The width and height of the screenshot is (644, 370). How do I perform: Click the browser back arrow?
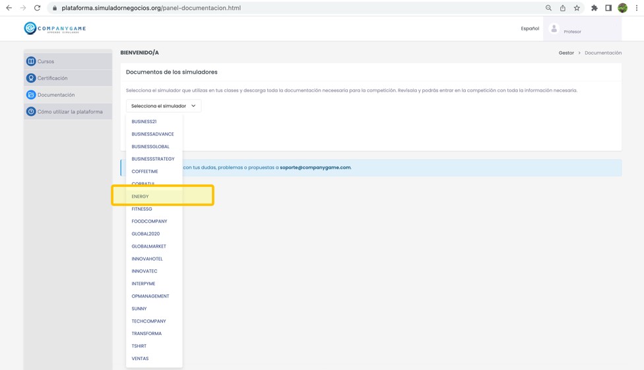(9, 8)
